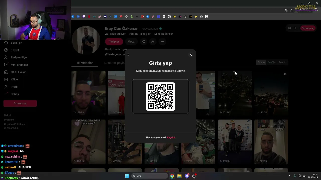The width and height of the screenshot is (321, 180).
Task: Switch to the Videolar tab
Action: [85, 63]
